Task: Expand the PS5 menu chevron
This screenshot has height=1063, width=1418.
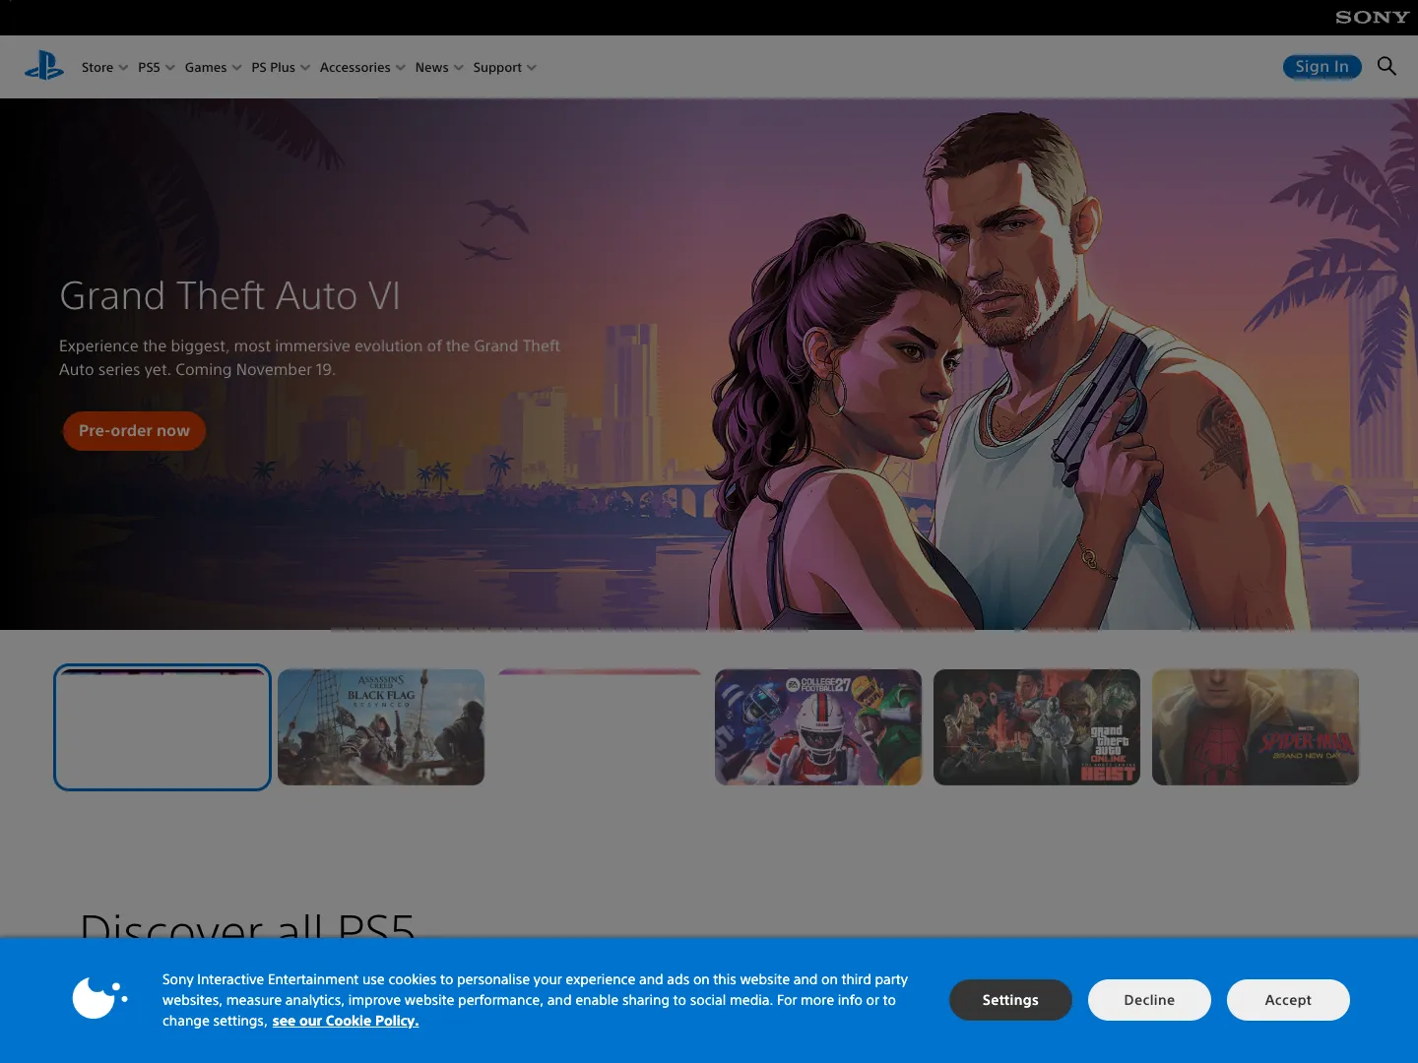Action: tap(170, 68)
